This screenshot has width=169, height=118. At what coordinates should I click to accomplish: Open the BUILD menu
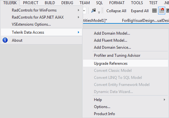(x=50, y=3)
